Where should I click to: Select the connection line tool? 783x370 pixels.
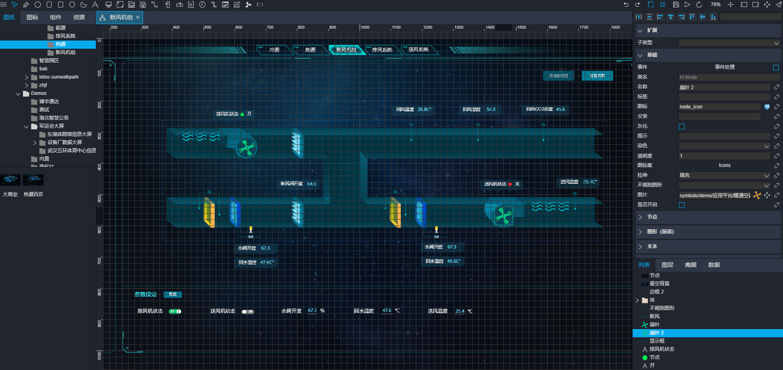coord(154,5)
